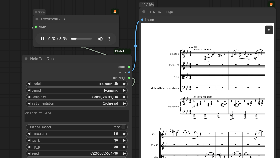Collapse the PreviewAudio node dot

37,19
